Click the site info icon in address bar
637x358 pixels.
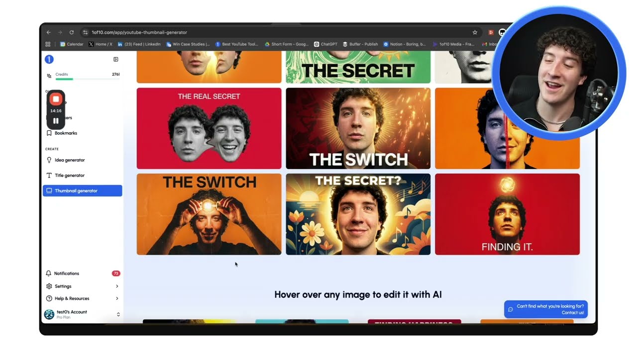(86, 32)
